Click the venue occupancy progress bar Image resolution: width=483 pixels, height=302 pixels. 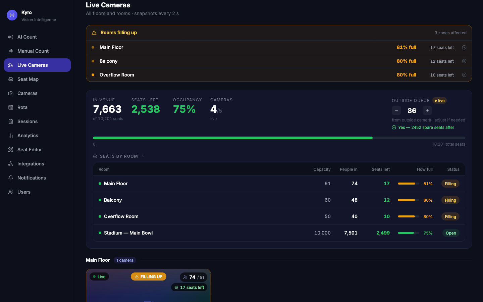[279, 138]
